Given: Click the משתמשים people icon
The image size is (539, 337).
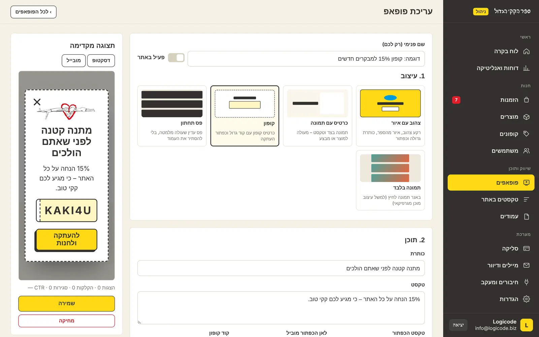Looking at the screenshot, I should (526, 151).
